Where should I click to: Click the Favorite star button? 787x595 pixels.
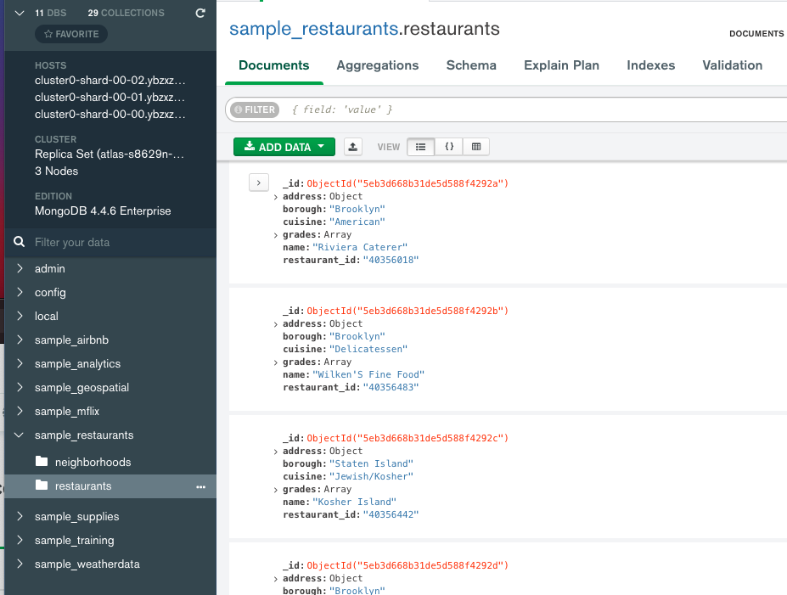click(x=71, y=34)
